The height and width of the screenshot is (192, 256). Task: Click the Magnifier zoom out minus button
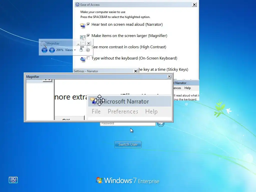pos(44,50)
